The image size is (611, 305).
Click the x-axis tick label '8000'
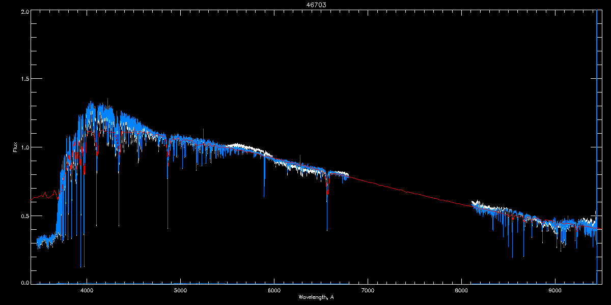461,291
